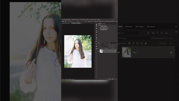Open the Изображение menu
Viewport: 179px width, 101px height.
pyautogui.click(x=74, y=19)
